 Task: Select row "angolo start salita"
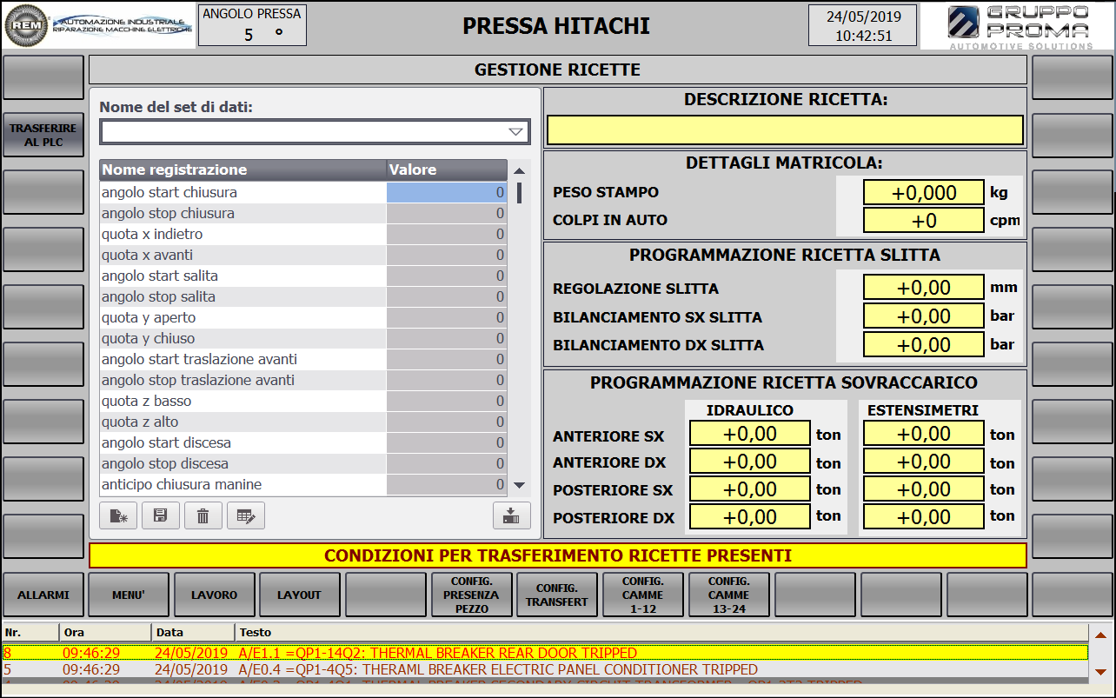coord(303,276)
